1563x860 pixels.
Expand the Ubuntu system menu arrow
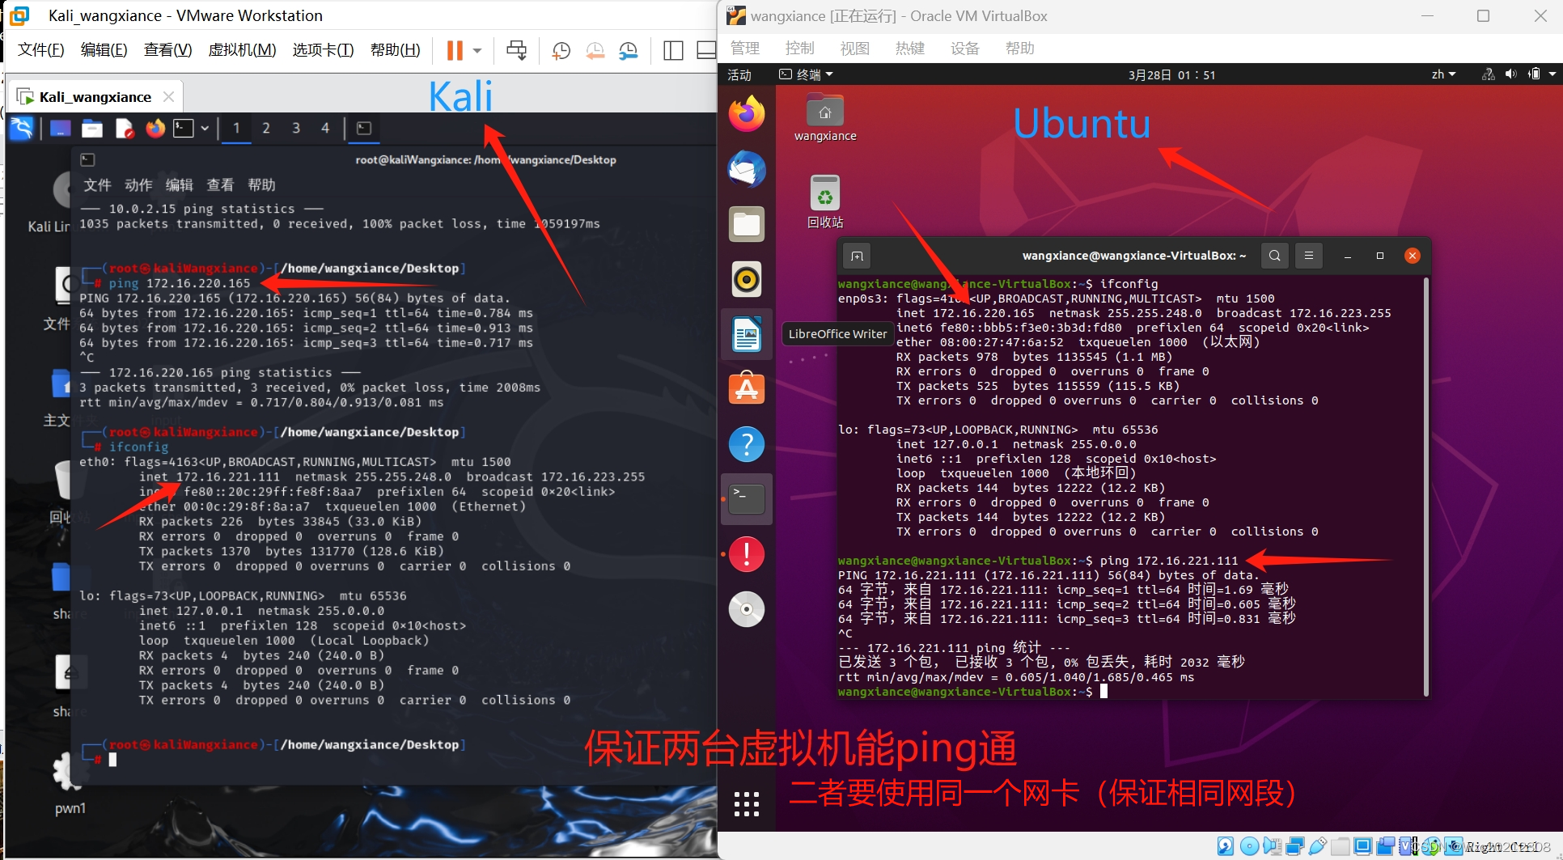coord(1552,74)
